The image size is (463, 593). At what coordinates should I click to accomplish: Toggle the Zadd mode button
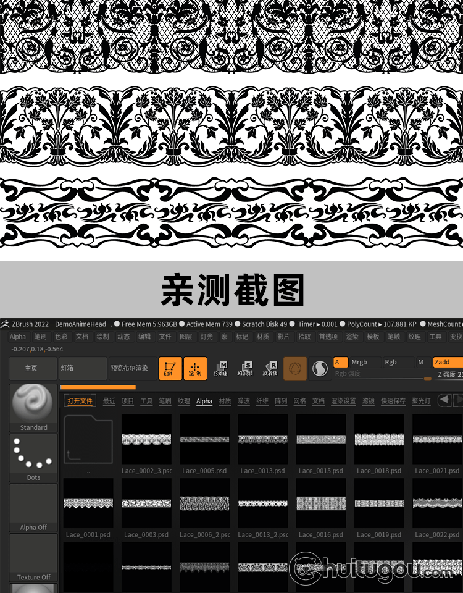click(x=447, y=363)
